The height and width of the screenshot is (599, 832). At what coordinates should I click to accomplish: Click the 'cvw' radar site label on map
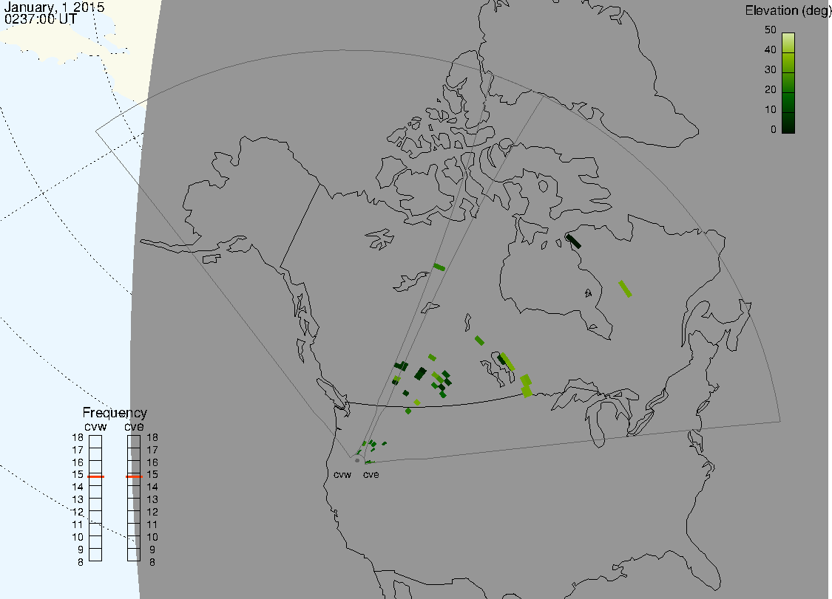(x=342, y=475)
